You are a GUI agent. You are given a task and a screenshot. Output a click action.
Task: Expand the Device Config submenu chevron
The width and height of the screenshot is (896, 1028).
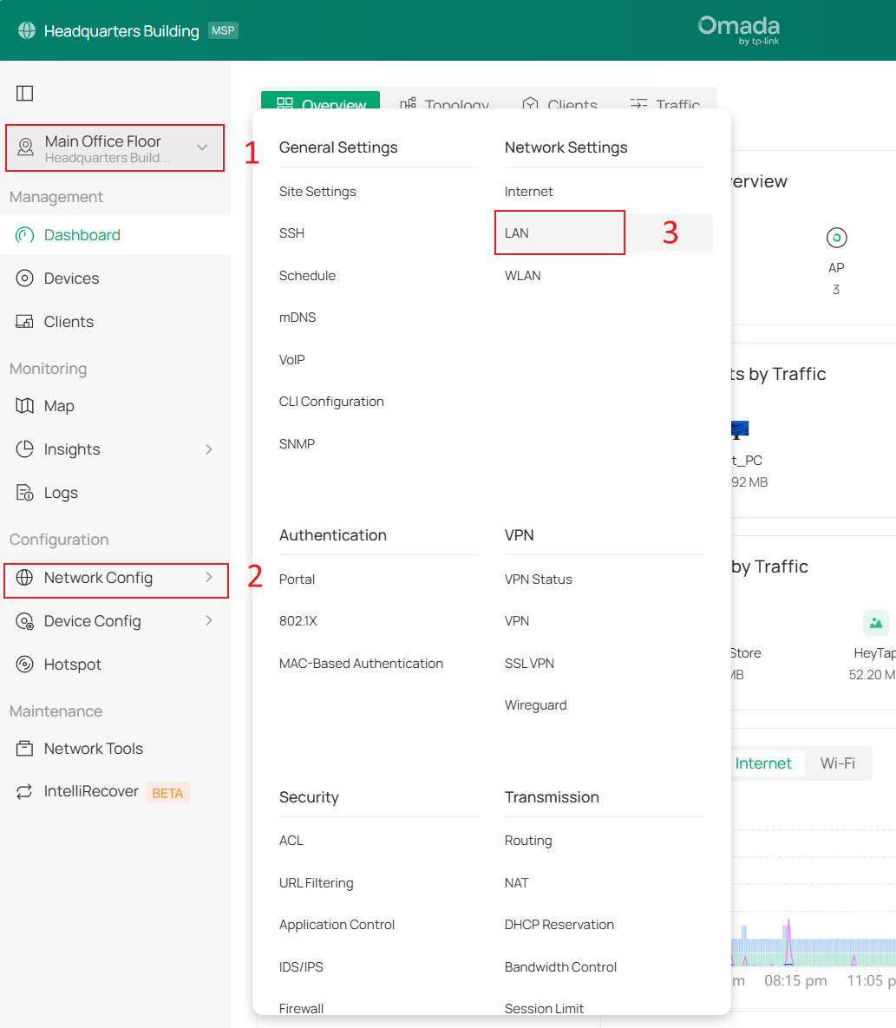point(208,621)
